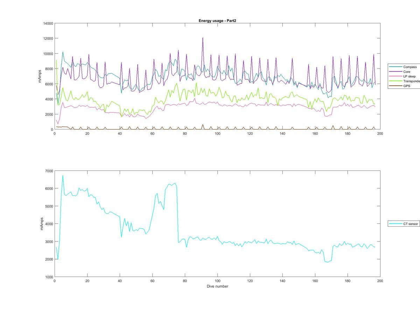The height and width of the screenshot is (311, 420).
Task: Click the 1000 y-axis tick label
Action: point(49,277)
